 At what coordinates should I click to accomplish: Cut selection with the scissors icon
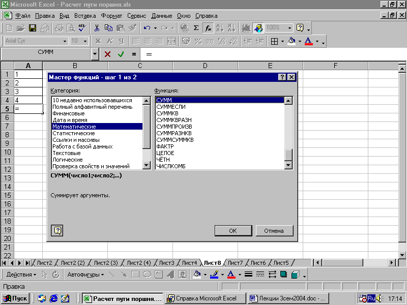97,28
